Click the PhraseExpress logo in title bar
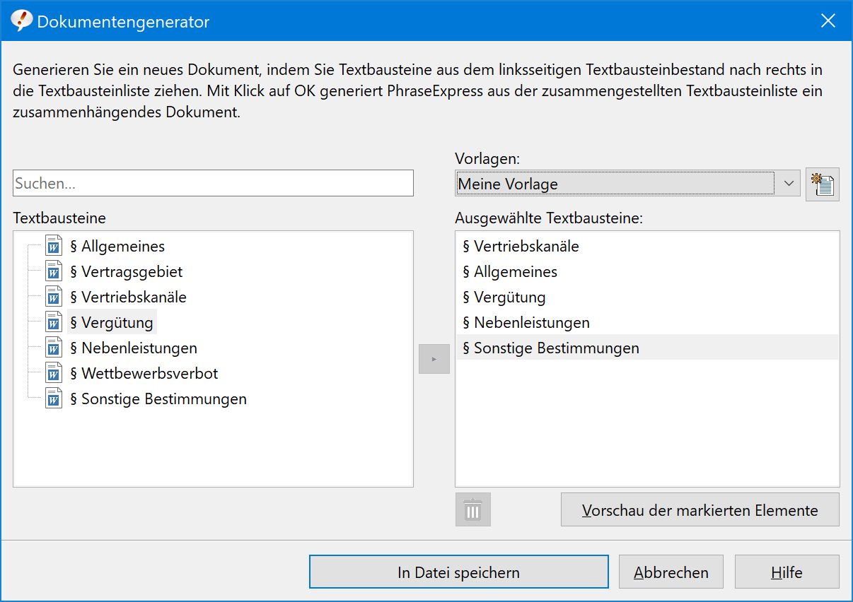This screenshot has width=853, height=602. point(22,21)
